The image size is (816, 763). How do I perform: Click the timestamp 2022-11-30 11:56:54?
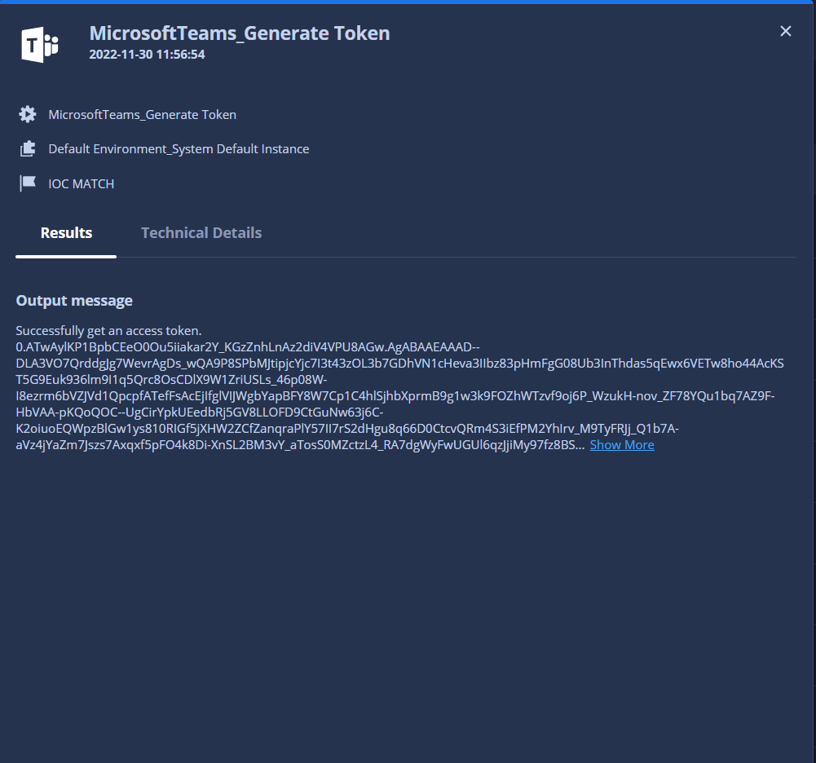point(147,54)
